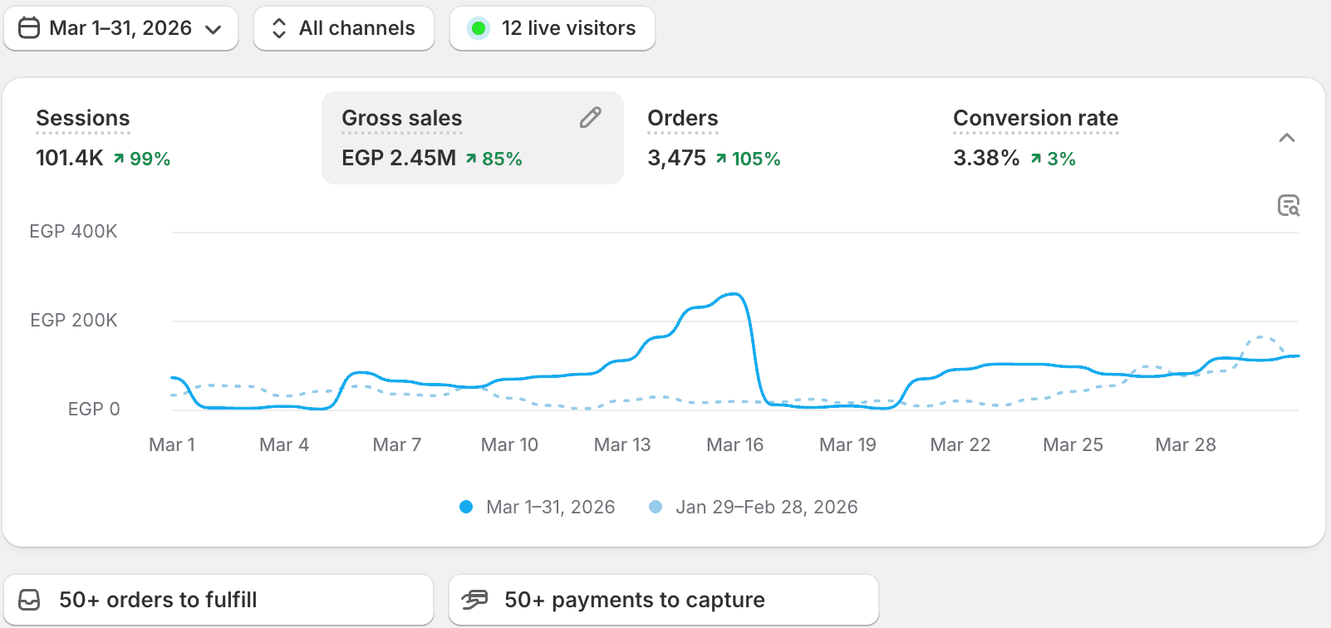
Task: Open 50+ orders to fulfill
Action: click(x=219, y=600)
